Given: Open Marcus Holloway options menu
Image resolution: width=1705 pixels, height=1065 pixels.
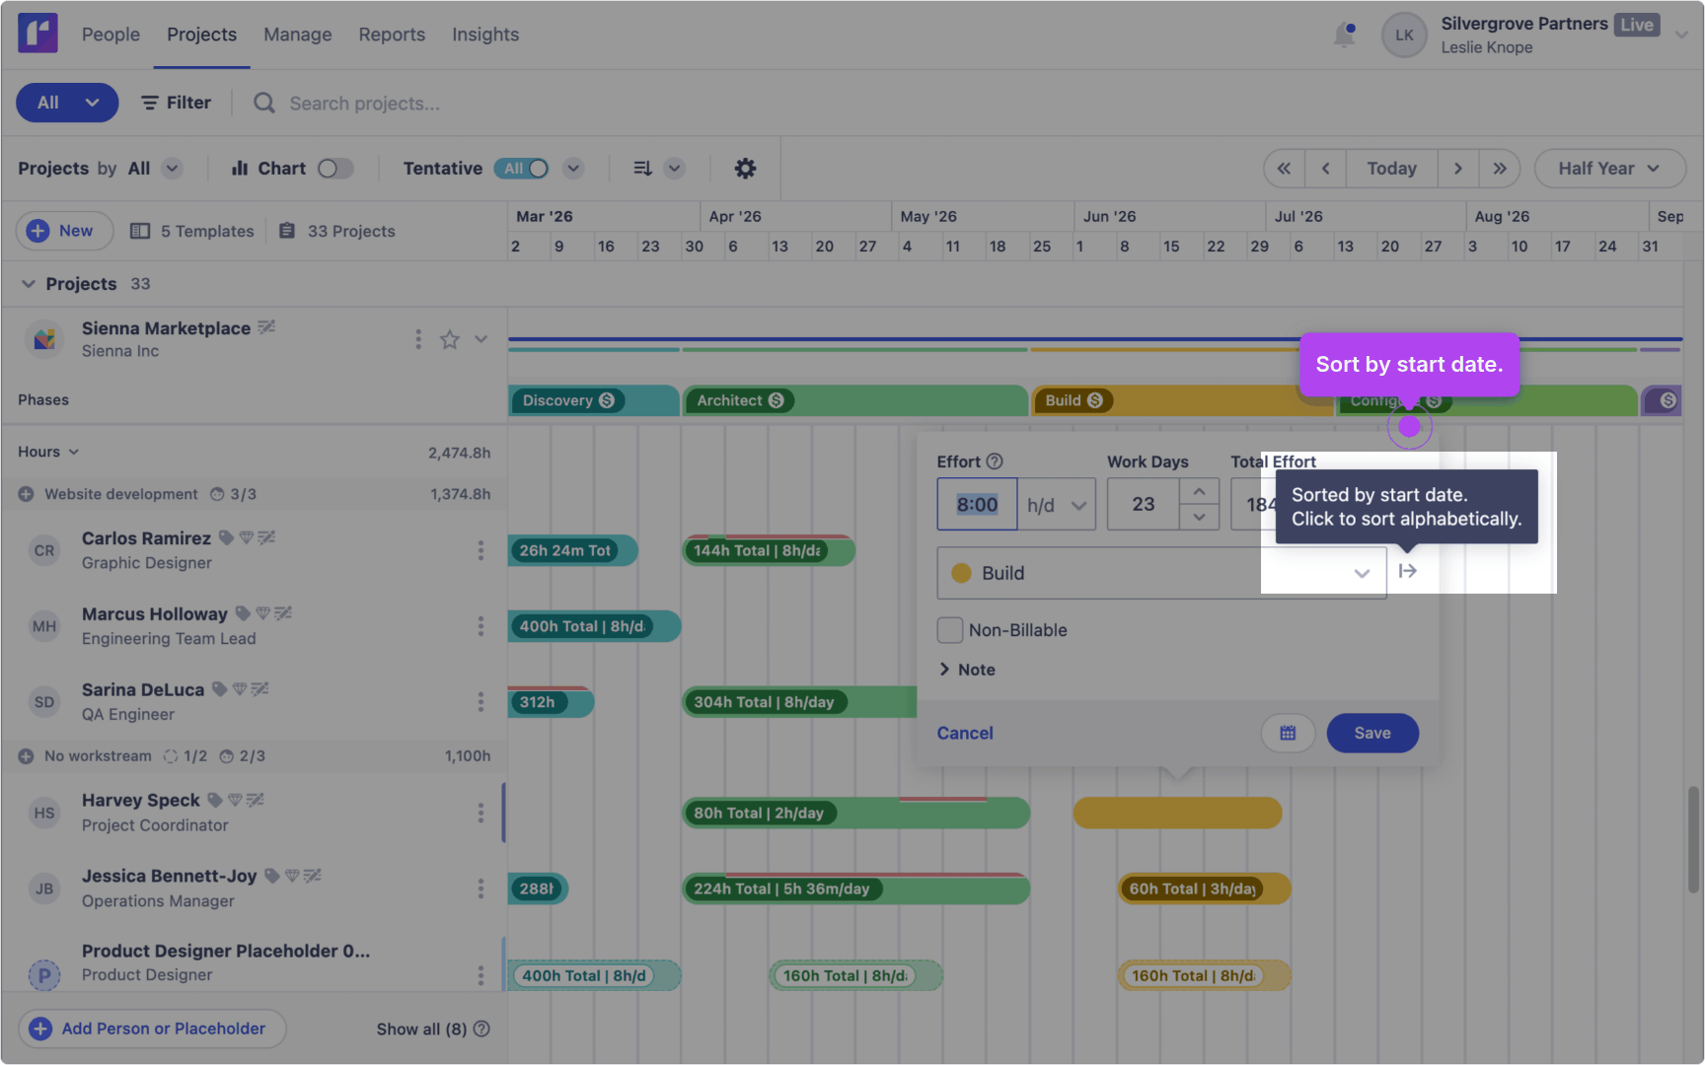Looking at the screenshot, I should [x=481, y=626].
